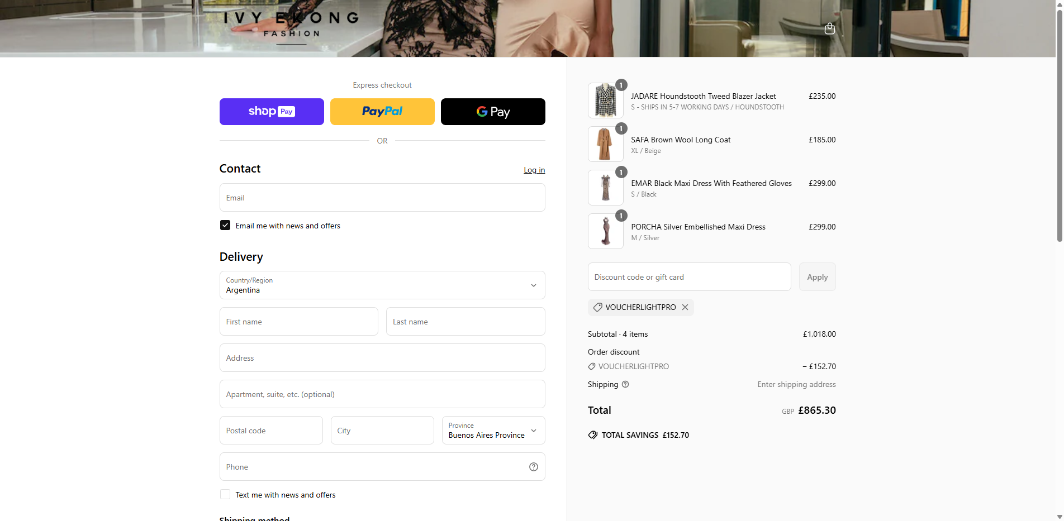Click the EMAR Black Maxi Dress title

[x=711, y=183]
